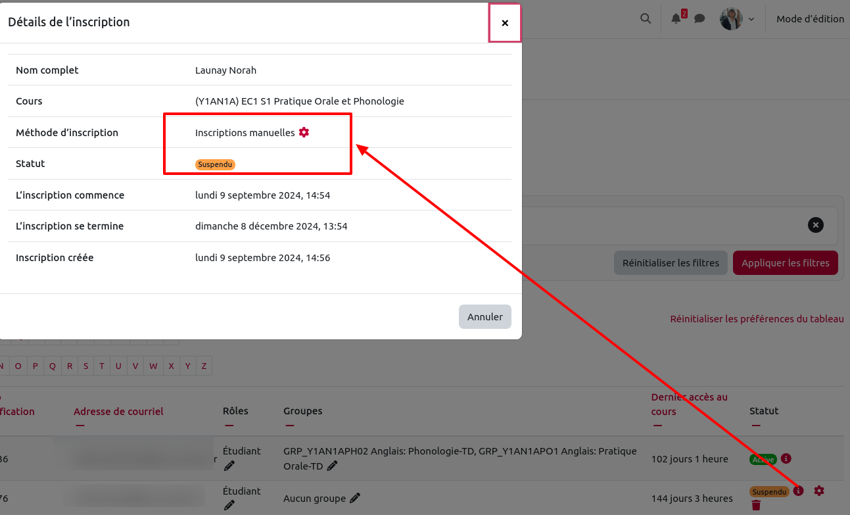Open the messaging chat bubble icon
The image size is (850, 515).
(x=699, y=18)
